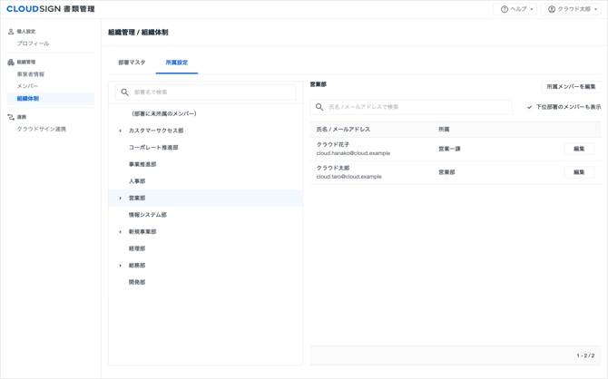Click 編集 for クラウド花子
Image resolution: width=608 pixels, height=379 pixels.
[579, 149]
